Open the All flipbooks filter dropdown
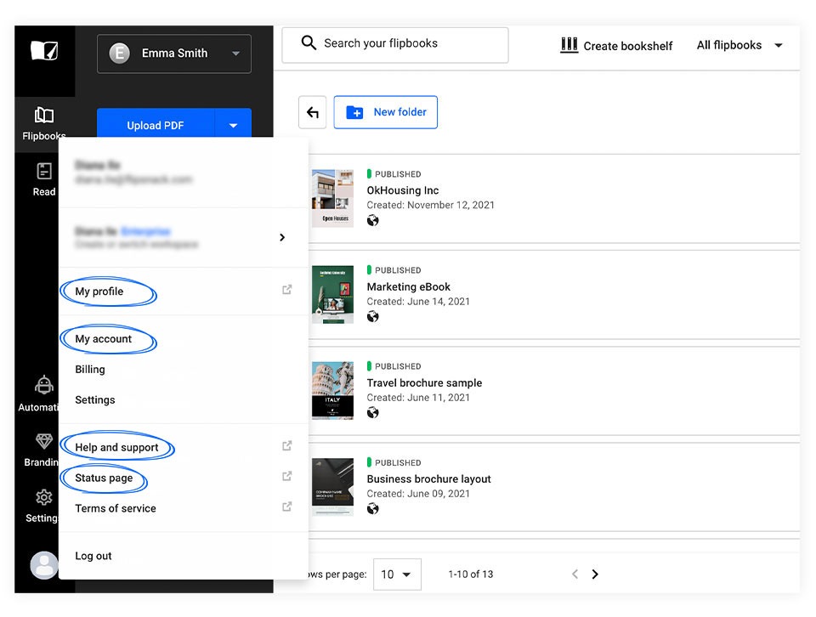 coord(739,45)
